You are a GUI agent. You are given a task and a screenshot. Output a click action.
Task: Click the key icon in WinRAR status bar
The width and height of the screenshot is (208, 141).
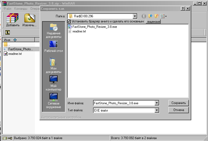click(10, 138)
